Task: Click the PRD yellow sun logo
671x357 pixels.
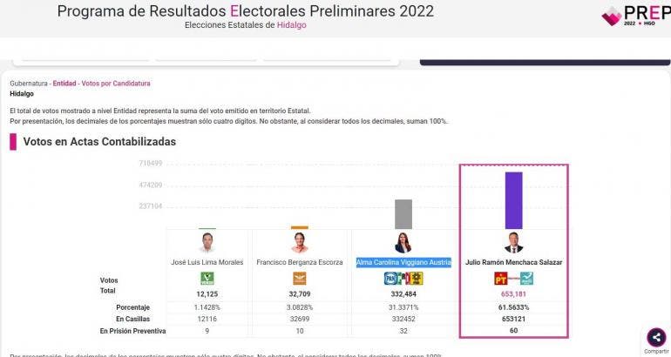Action: pos(417,279)
